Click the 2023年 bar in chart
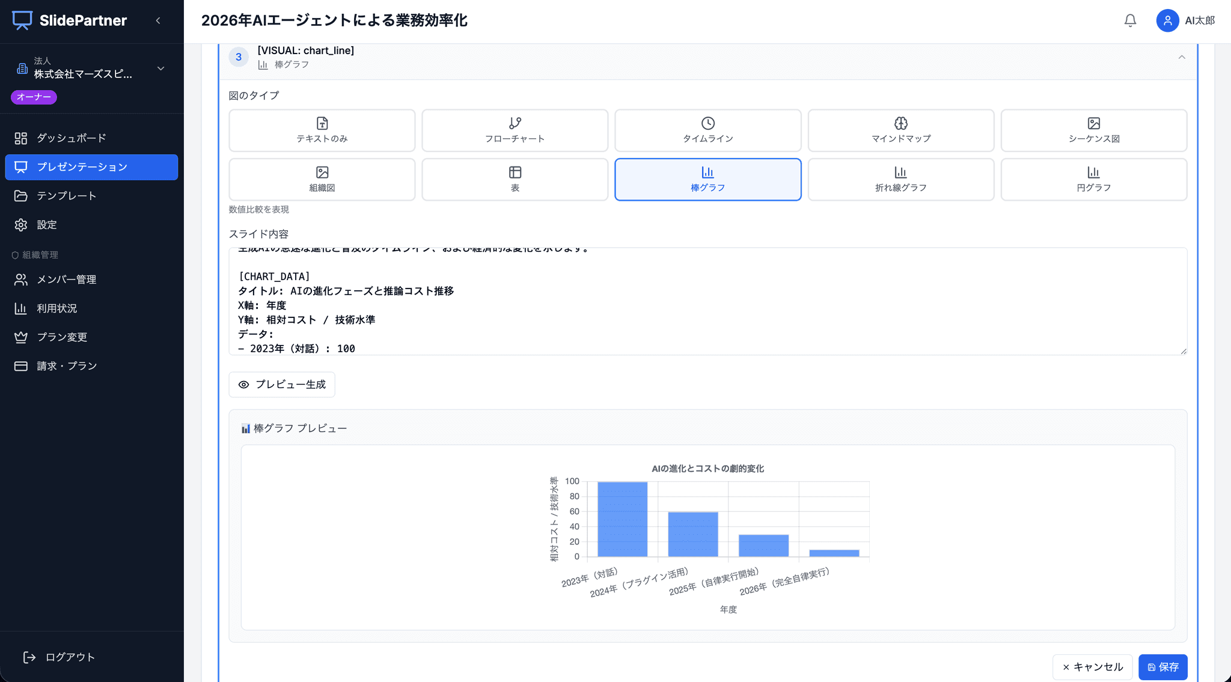Image resolution: width=1231 pixels, height=682 pixels. [622, 519]
